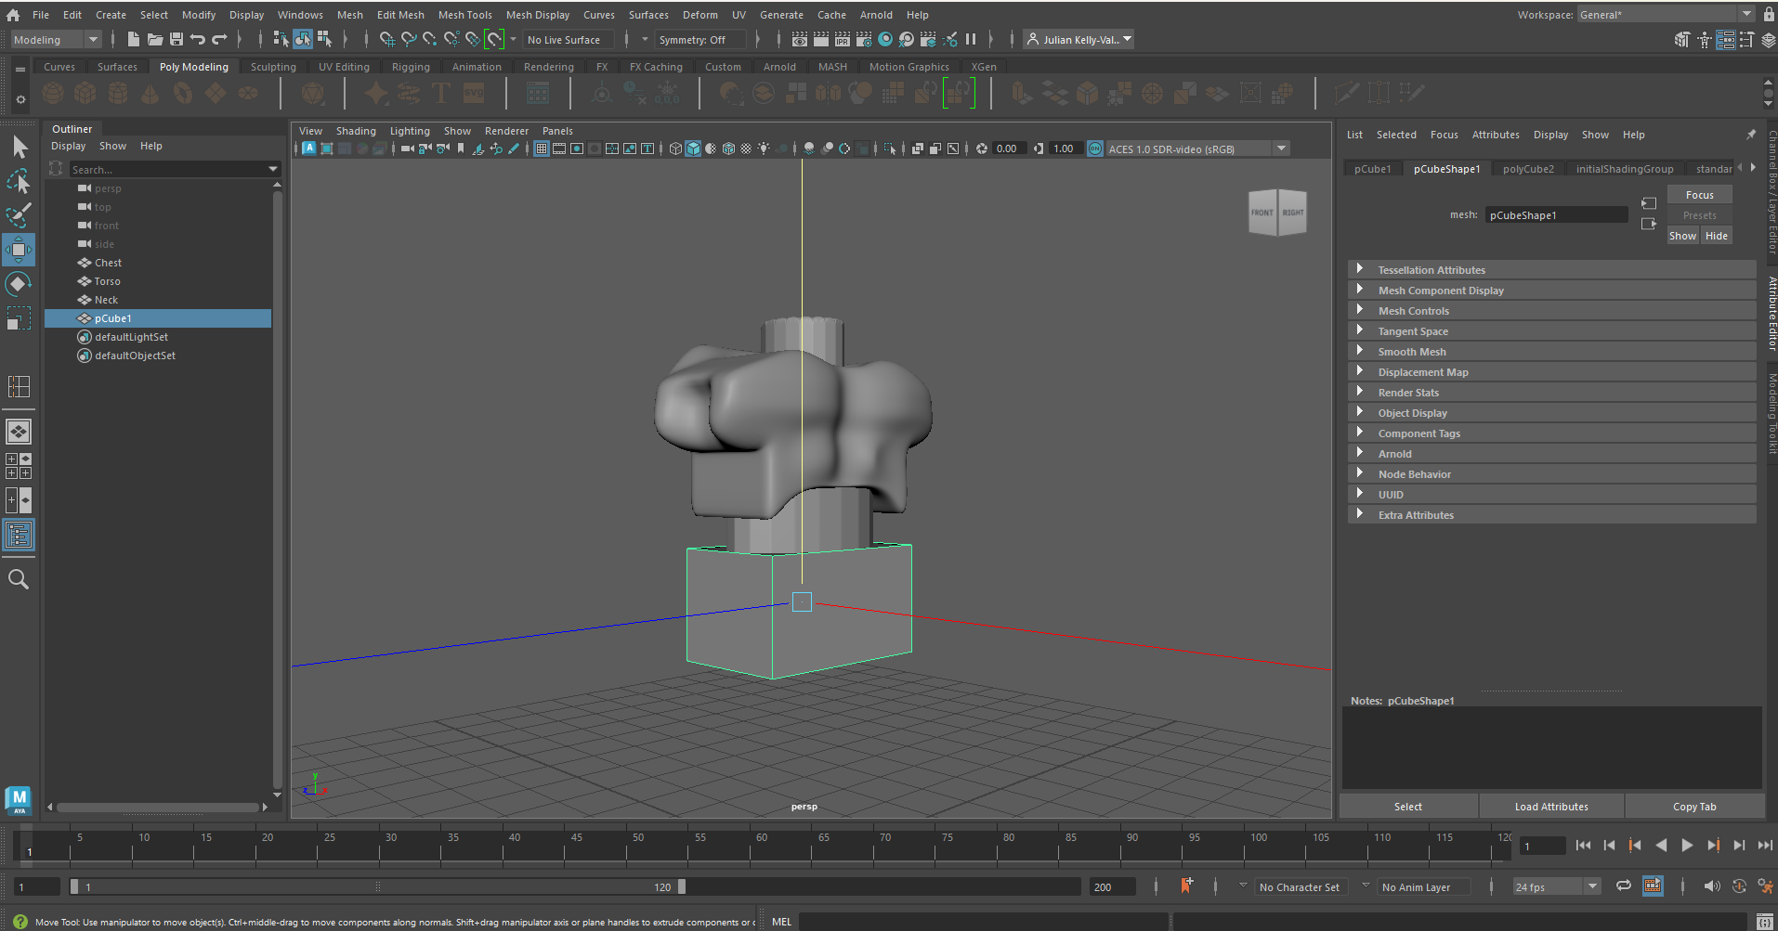
Task: Activate the Rotate tool in the toolbox
Action: pos(19,284)
